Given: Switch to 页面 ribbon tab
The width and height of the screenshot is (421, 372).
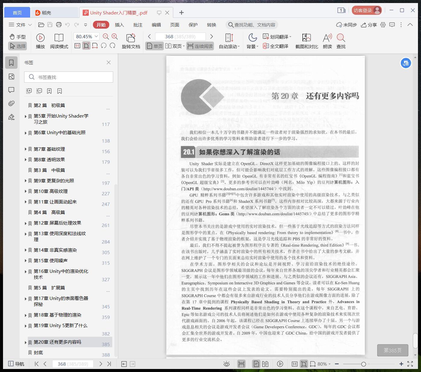Looking at the screenshot, I should click(x=174, y=25).
